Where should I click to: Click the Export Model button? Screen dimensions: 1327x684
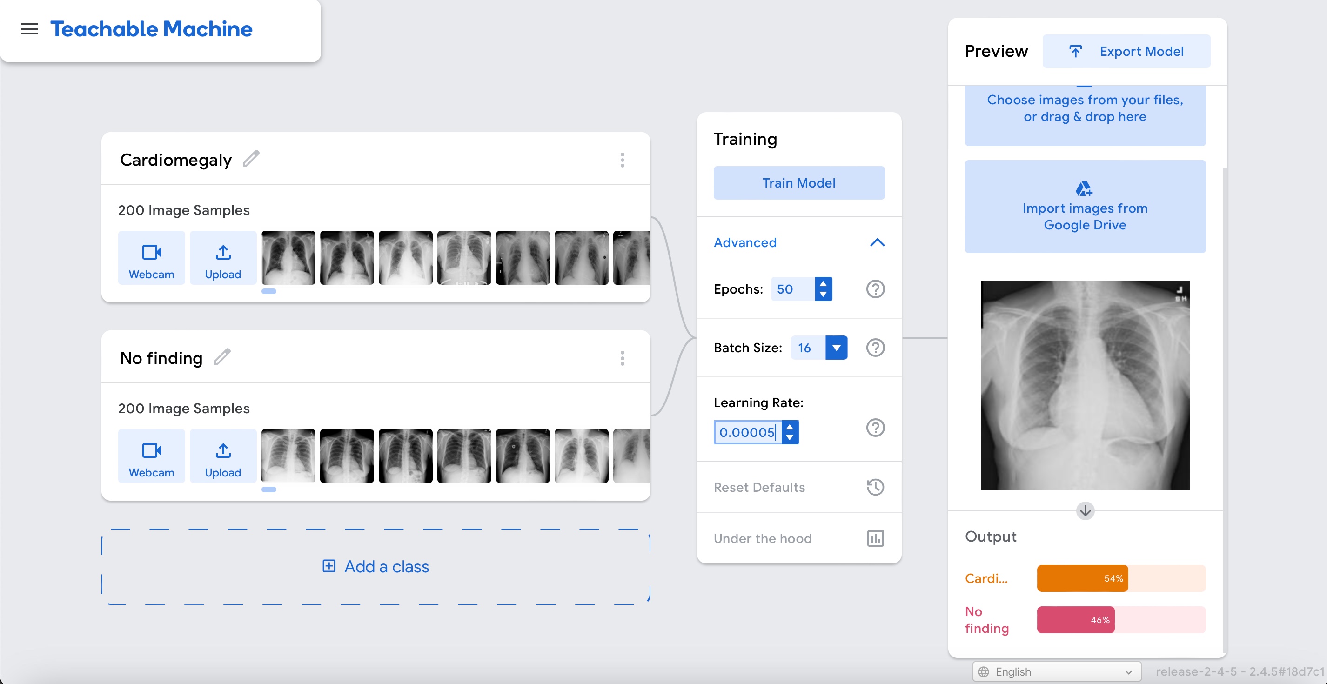tap(1126, 51)
